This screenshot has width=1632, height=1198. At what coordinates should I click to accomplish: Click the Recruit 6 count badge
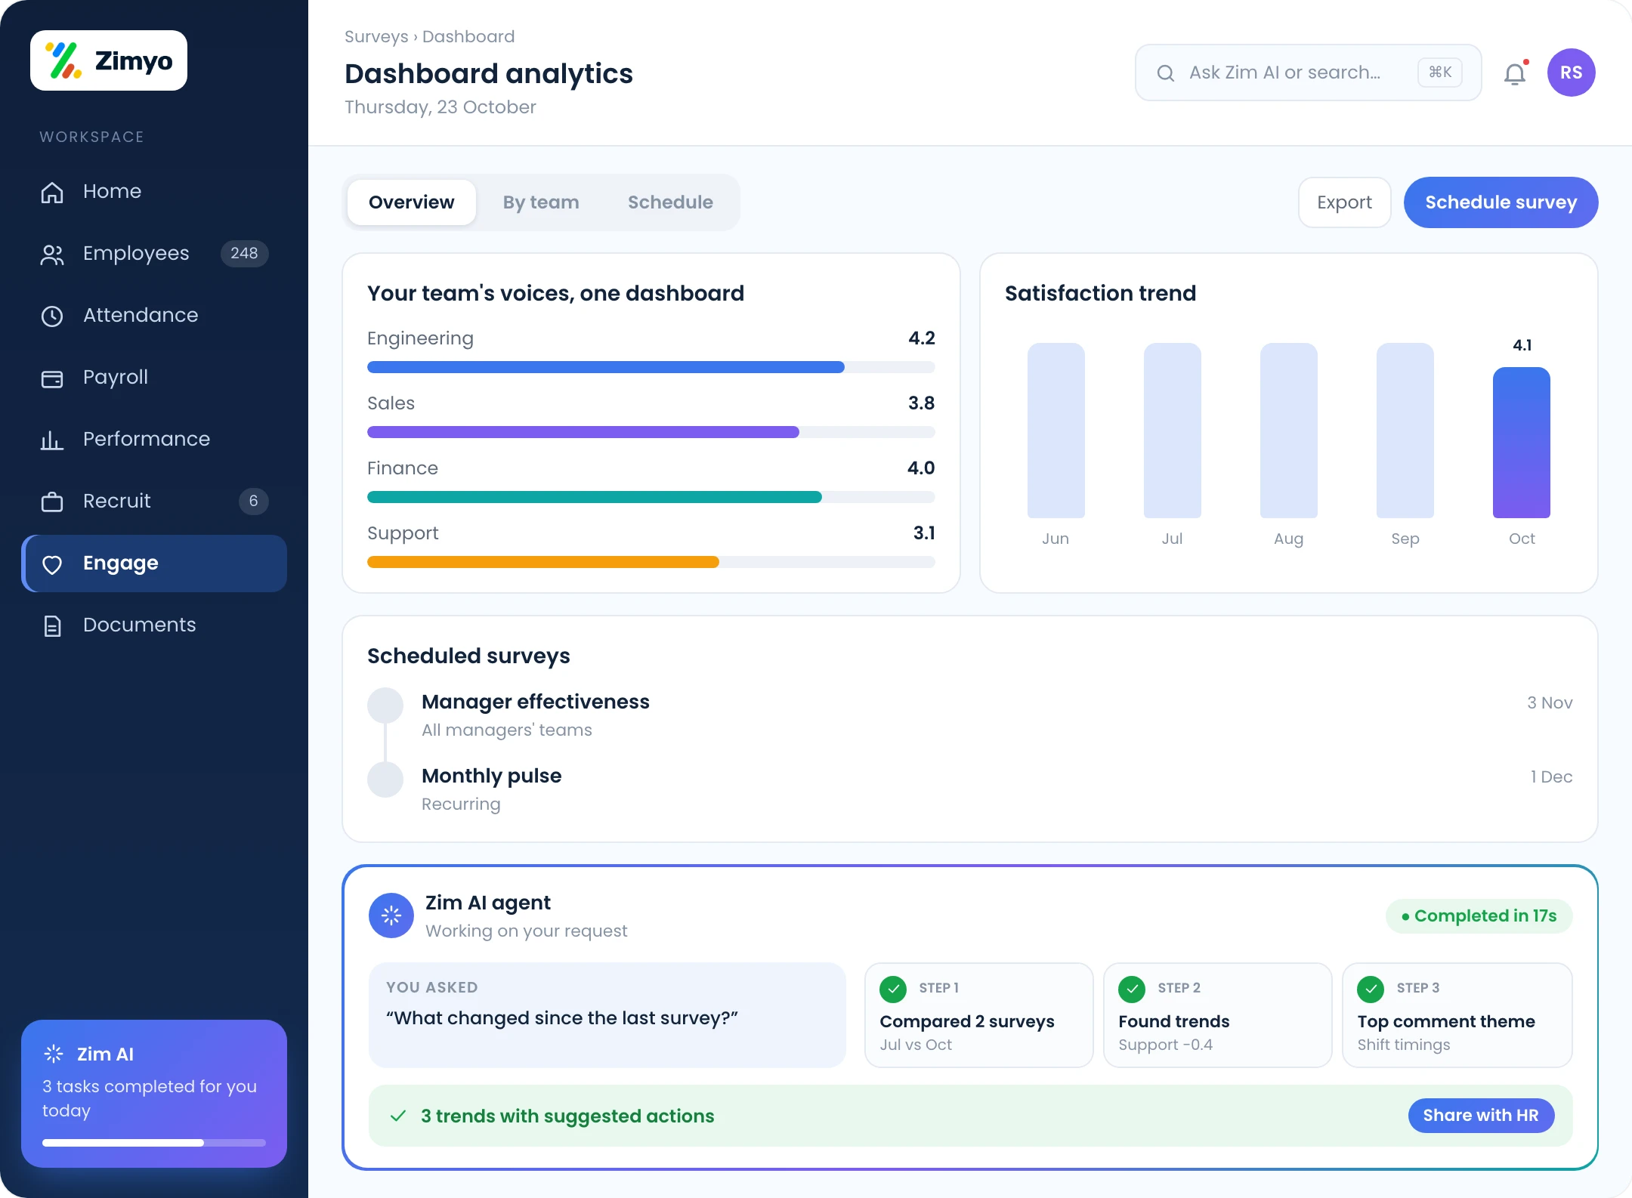[x=253, y=501]
